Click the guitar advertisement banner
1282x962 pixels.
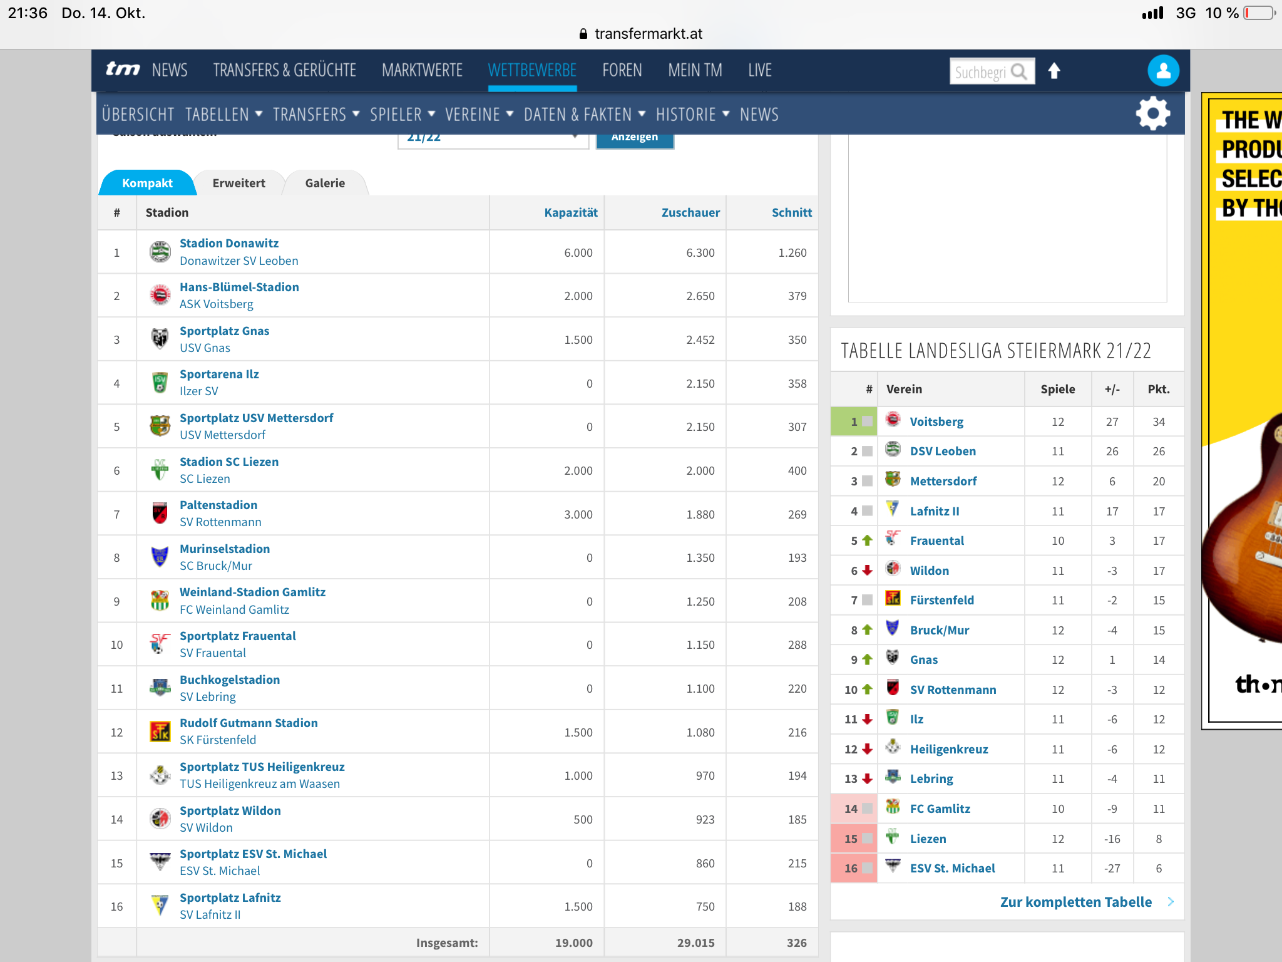point(1242,411)
